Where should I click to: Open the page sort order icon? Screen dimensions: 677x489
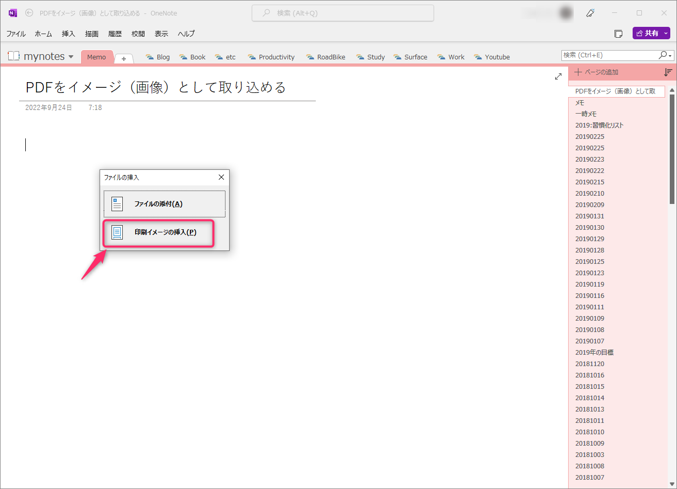pos(668,73)
